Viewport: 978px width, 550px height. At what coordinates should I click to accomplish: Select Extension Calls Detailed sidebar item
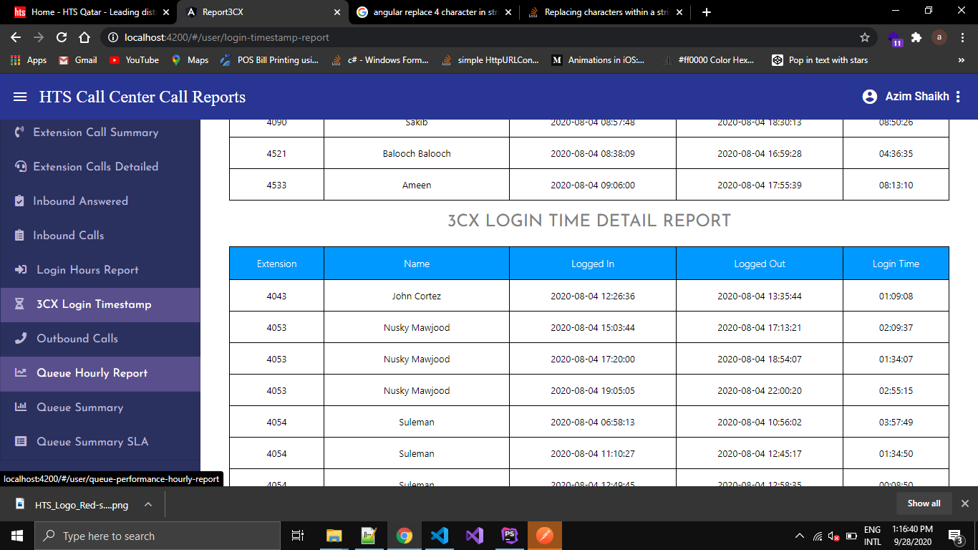coord(95,167)
